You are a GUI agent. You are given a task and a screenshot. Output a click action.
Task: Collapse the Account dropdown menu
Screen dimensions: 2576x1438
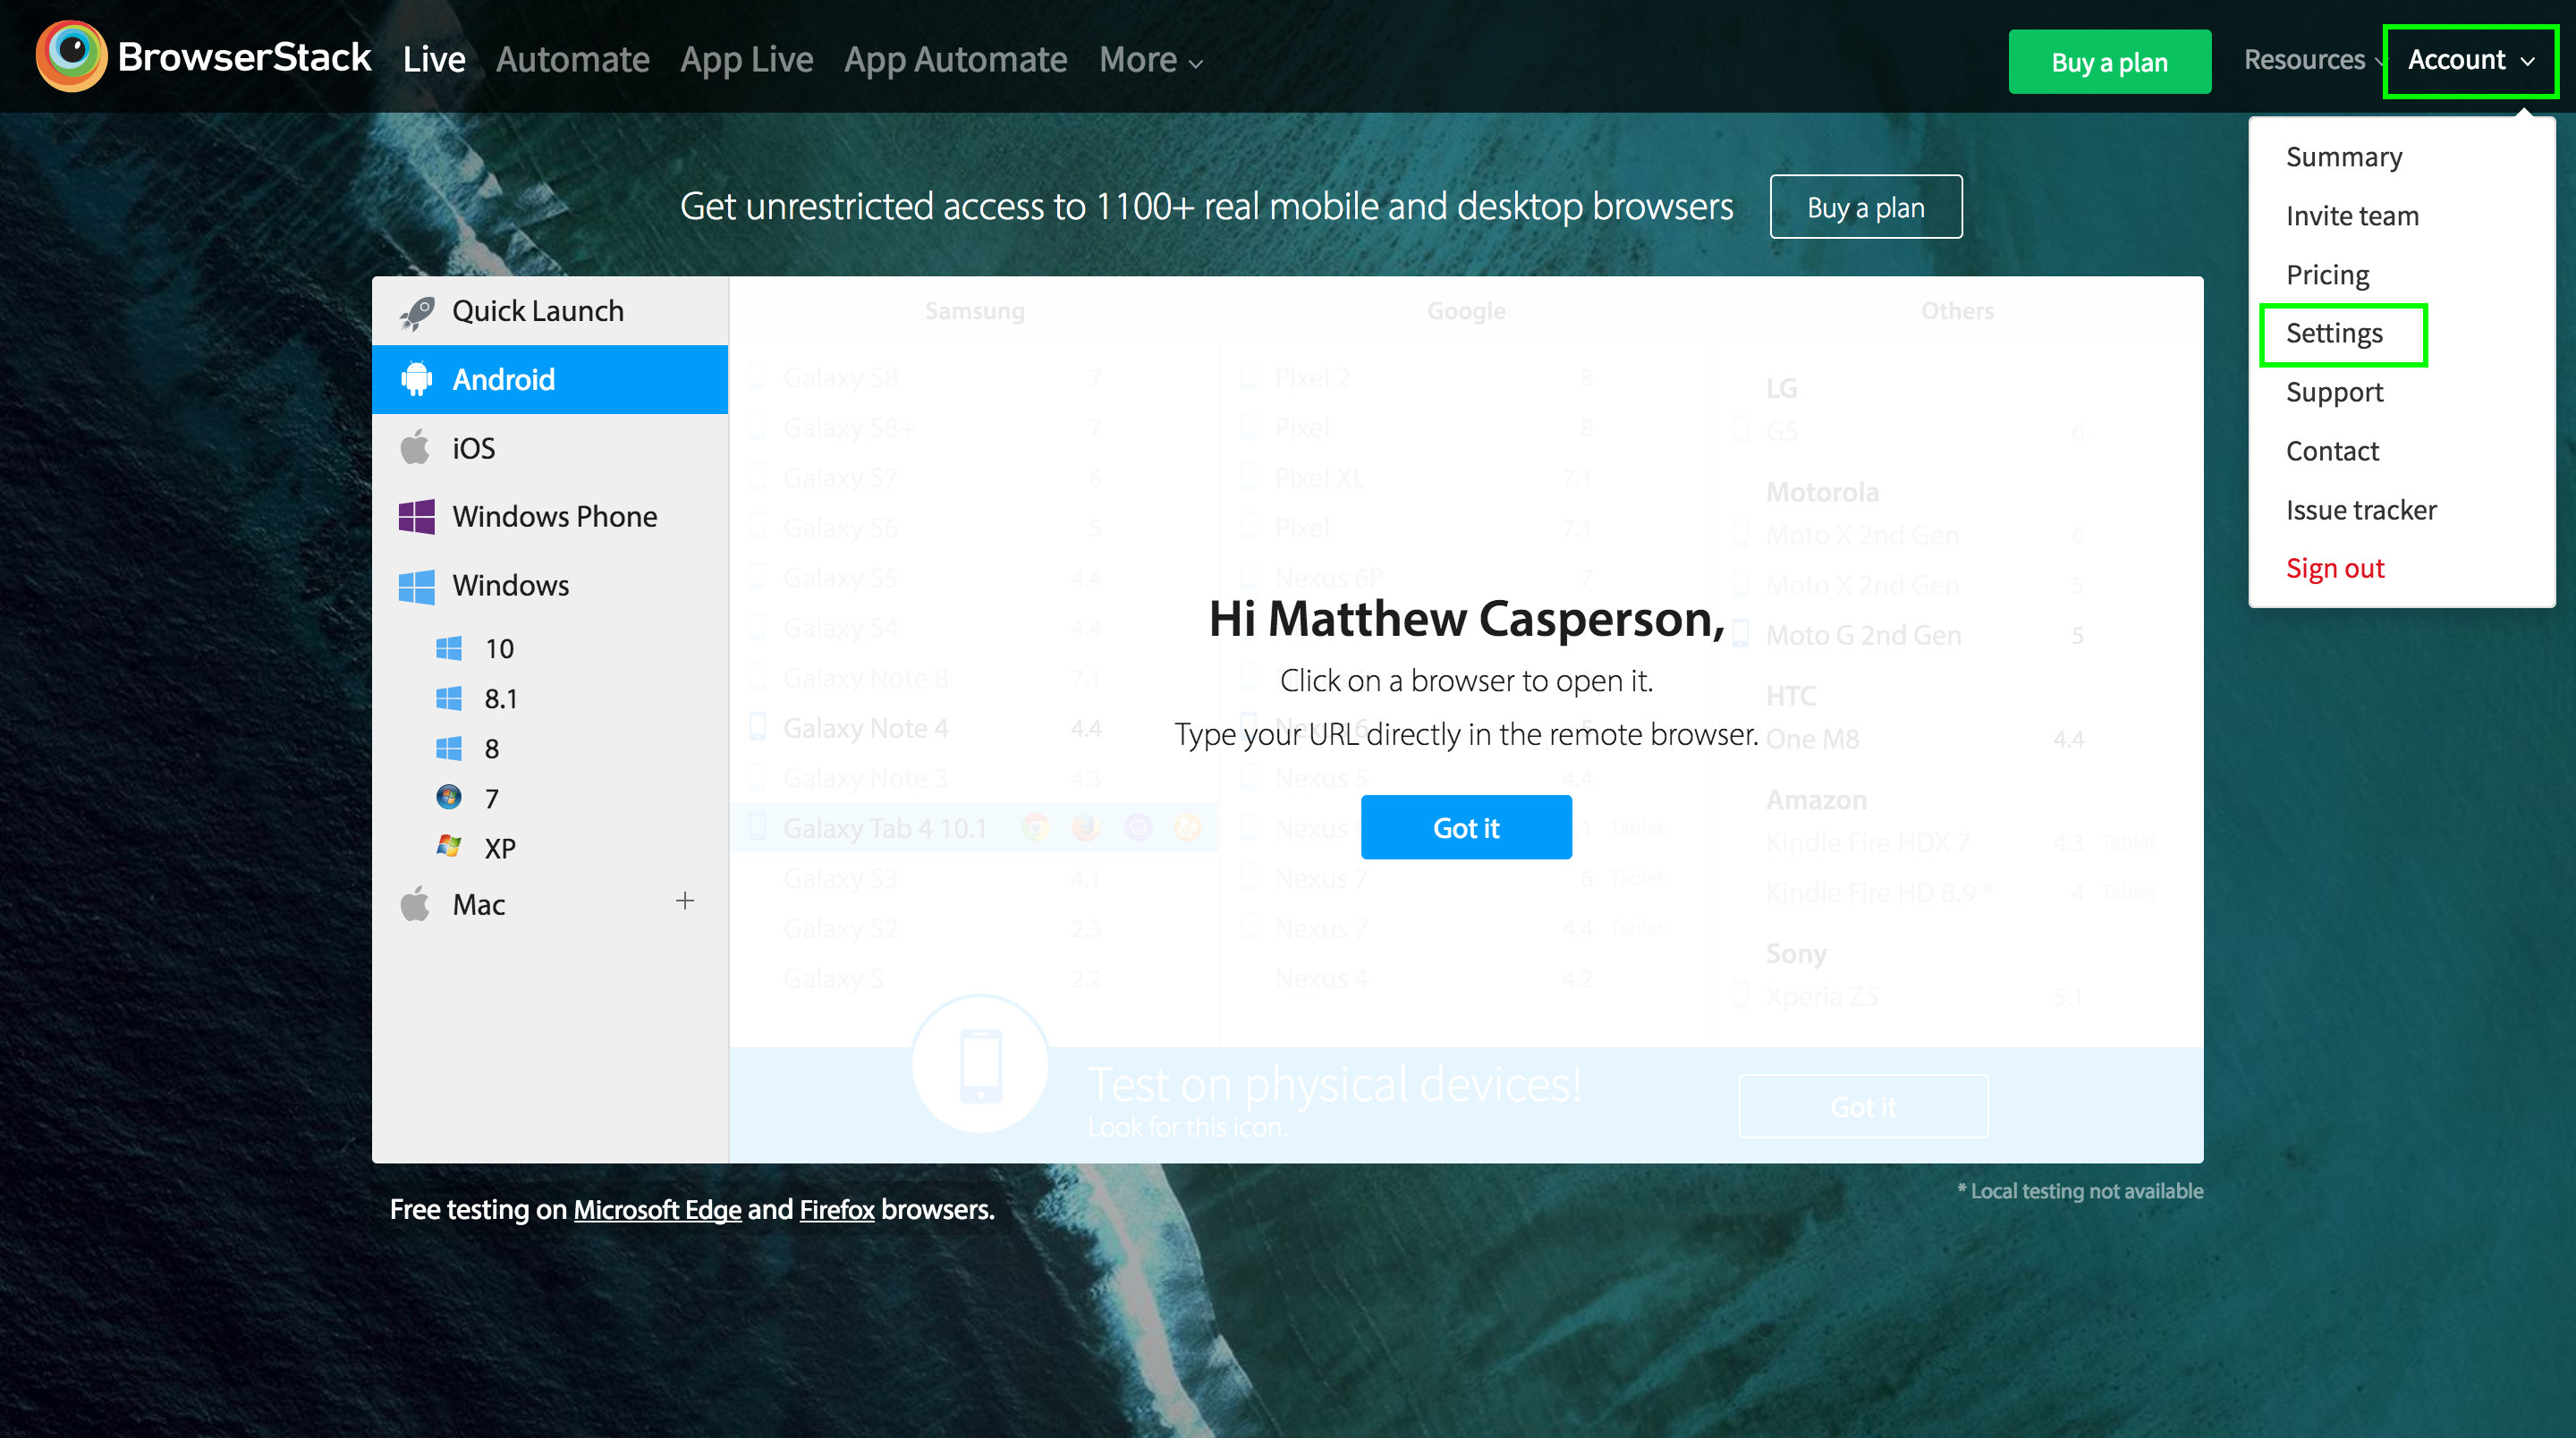coord(2470,60)
